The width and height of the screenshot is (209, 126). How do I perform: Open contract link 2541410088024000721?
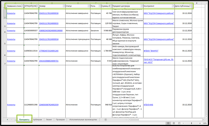[49, 61]
